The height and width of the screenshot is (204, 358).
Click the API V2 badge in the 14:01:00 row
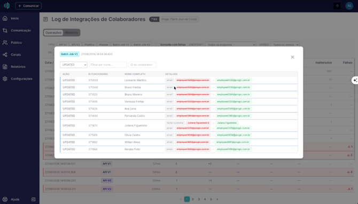click(x=107, y=181)
